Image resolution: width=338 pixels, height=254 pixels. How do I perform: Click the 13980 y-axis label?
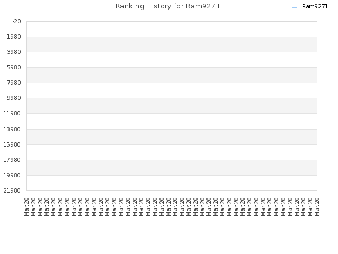coord(12,129)
